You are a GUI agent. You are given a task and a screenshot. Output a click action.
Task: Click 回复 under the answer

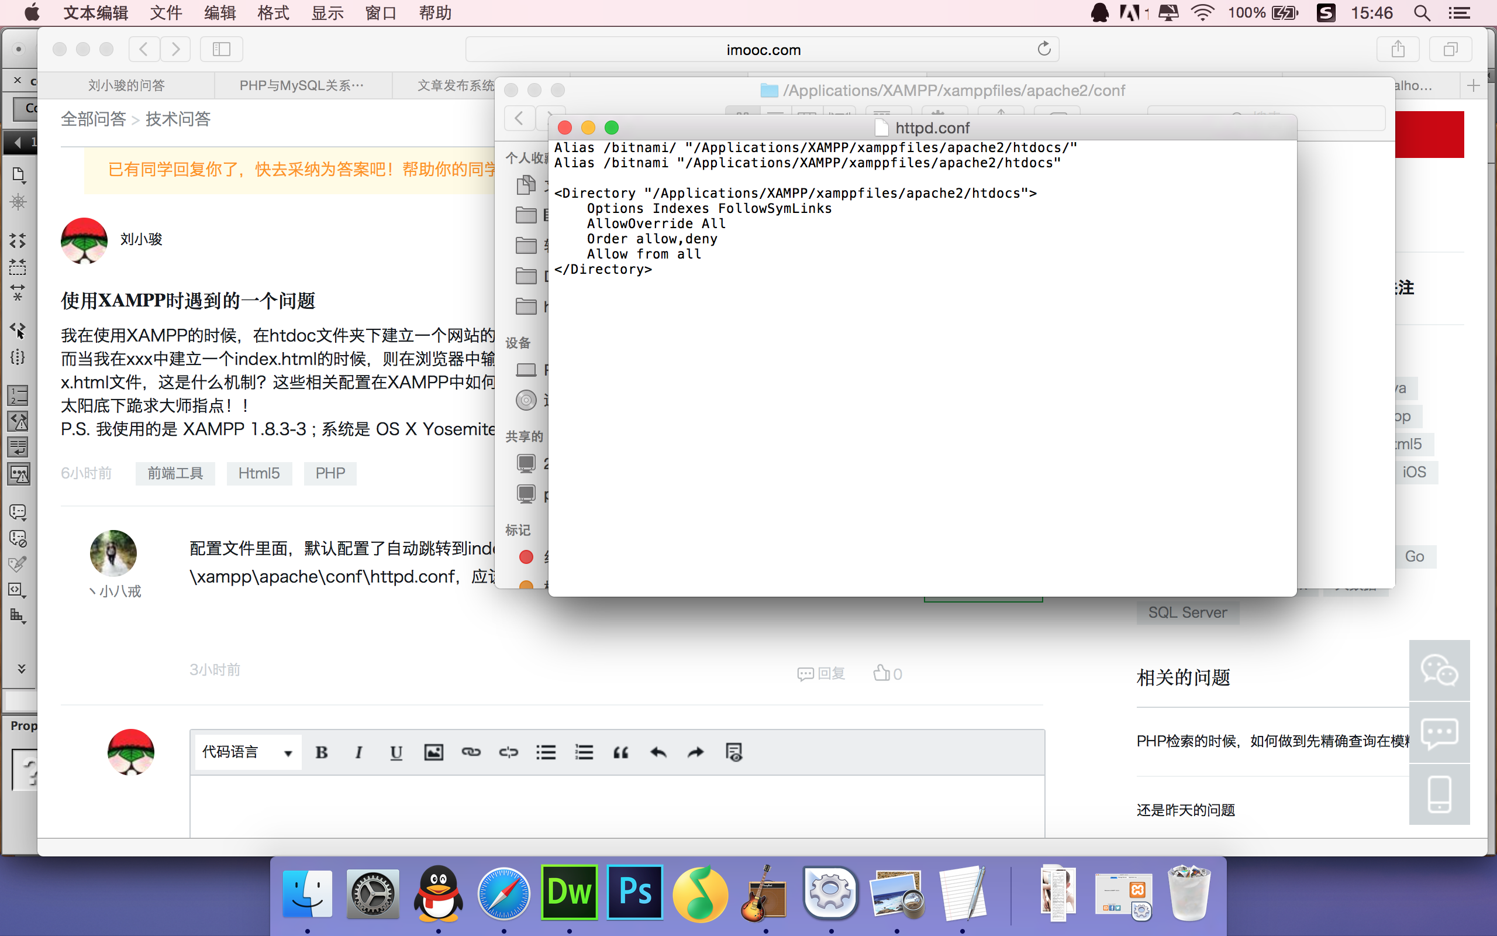point(821,673)
